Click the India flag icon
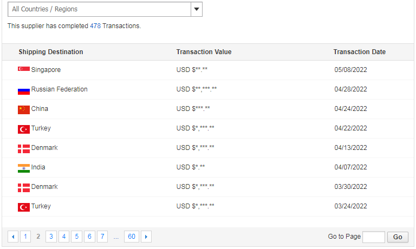This screenshot has width=416, height=249. tap(24, 168)
